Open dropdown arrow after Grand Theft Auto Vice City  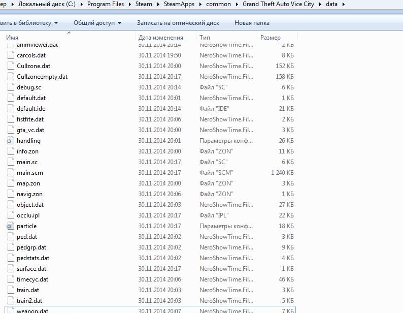coord(320,4)
